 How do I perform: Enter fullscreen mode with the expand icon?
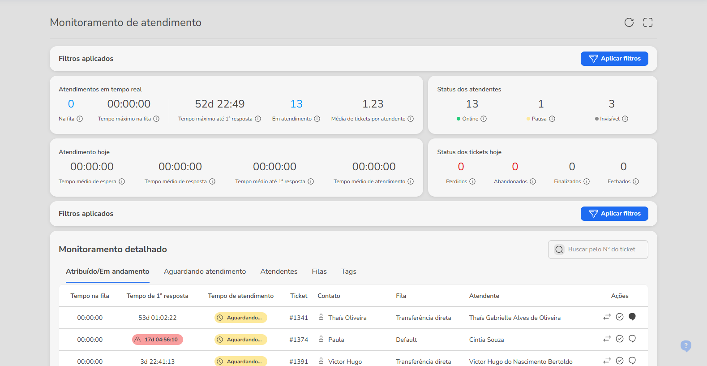coord(647,22)
